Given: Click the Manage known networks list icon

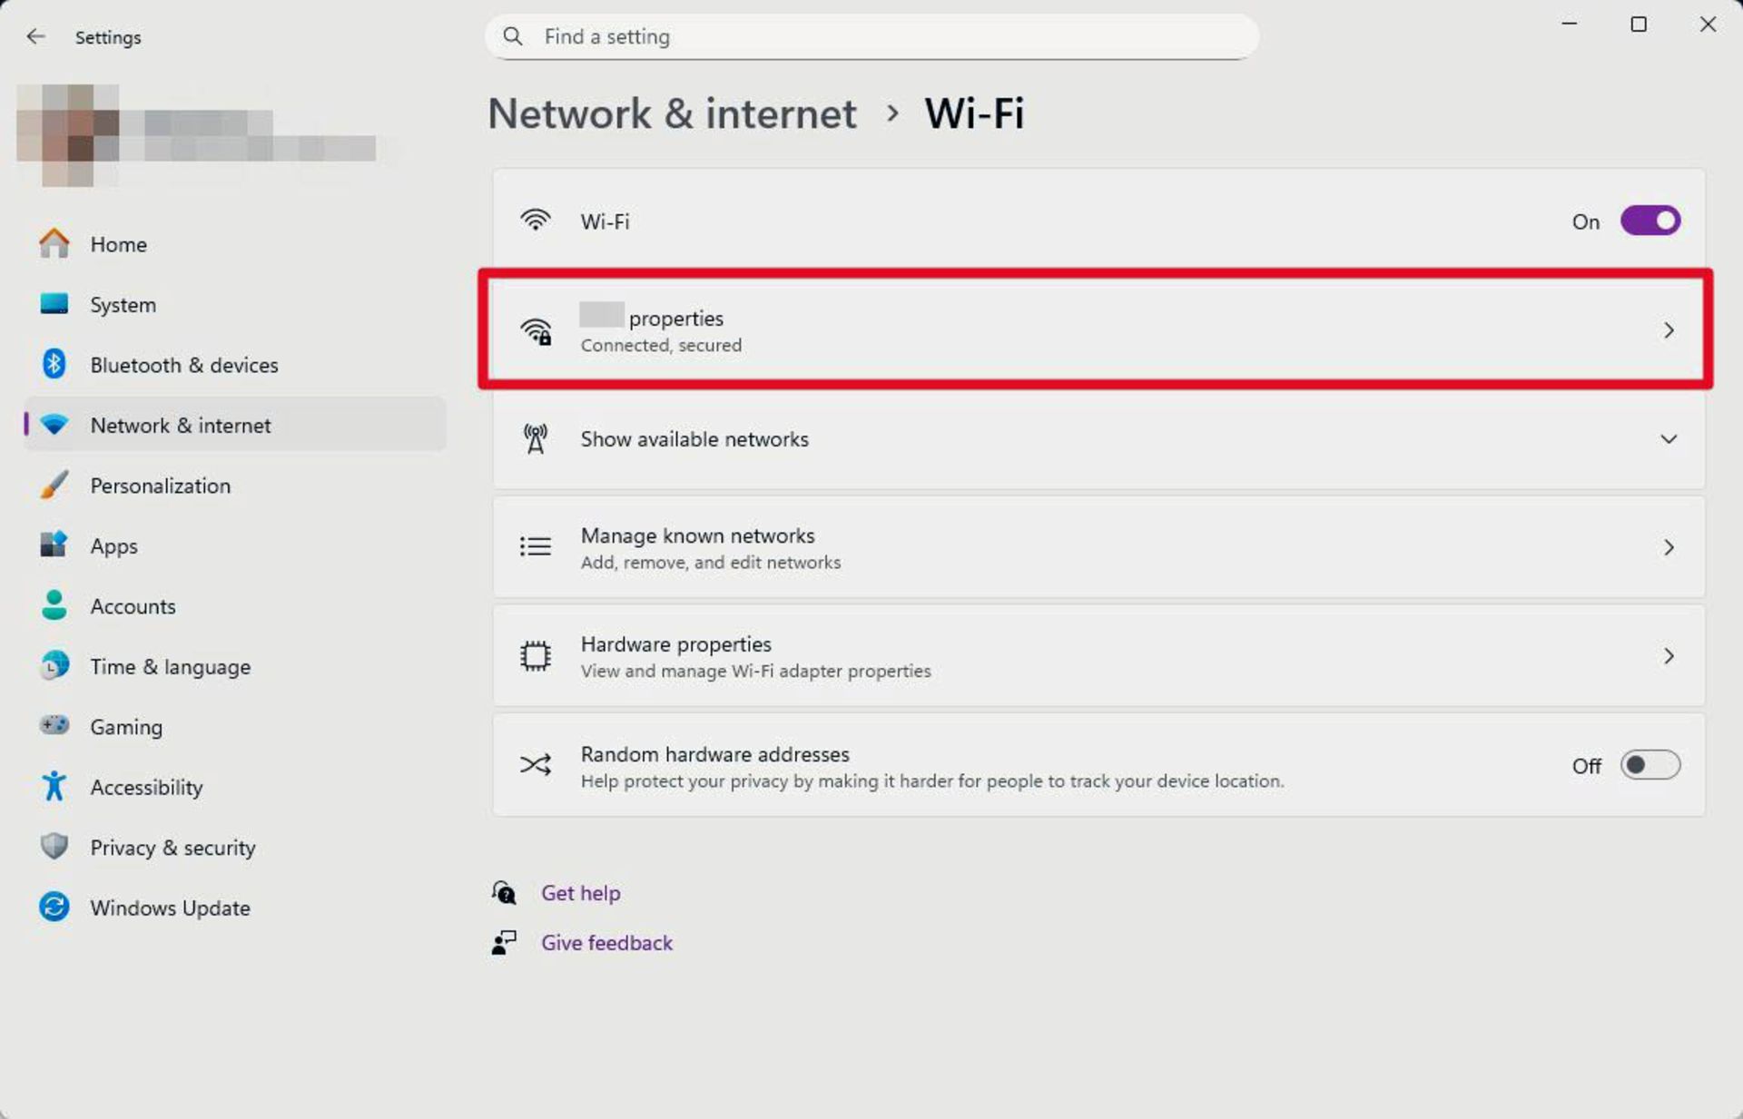Looking at the screenshot, I should click(x=535, y=546).
